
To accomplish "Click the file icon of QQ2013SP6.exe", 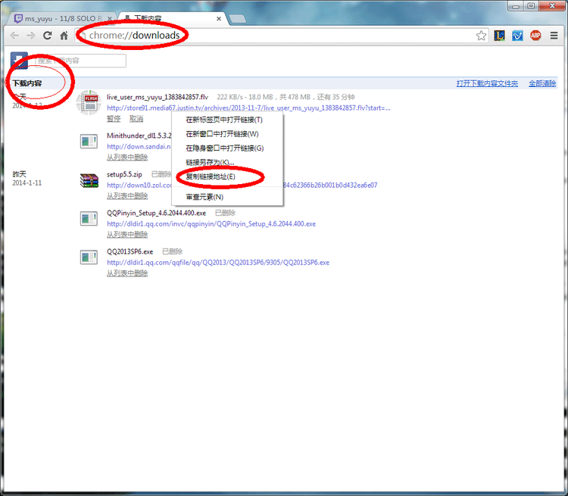I will click(89, 257).
